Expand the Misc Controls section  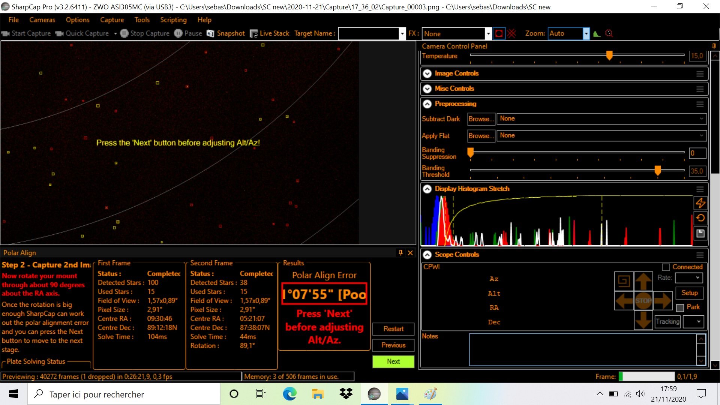point(427,88)
